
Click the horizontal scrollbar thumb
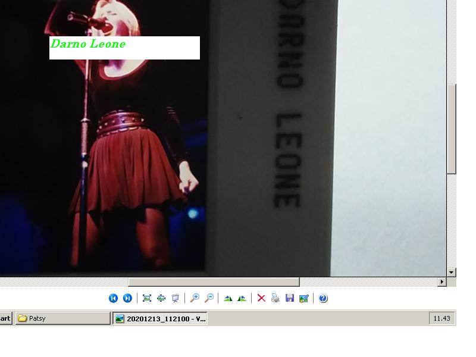click(x=214, y=282)
